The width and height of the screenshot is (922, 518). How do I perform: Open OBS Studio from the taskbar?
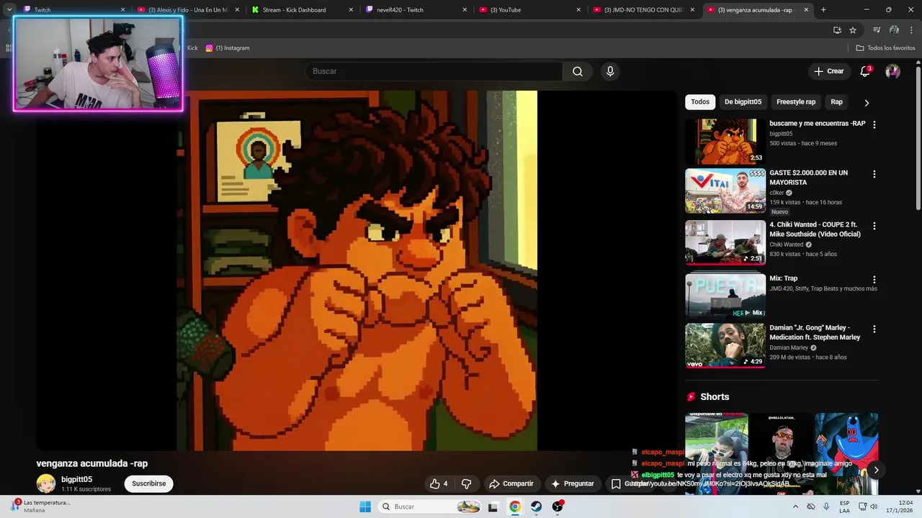[558, 506]
